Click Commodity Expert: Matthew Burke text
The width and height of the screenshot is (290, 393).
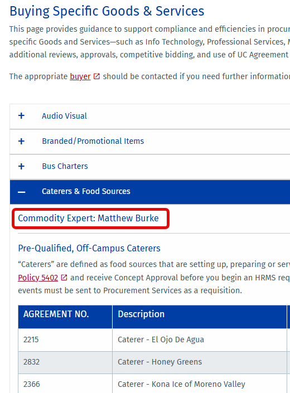[x=88, y=219]
